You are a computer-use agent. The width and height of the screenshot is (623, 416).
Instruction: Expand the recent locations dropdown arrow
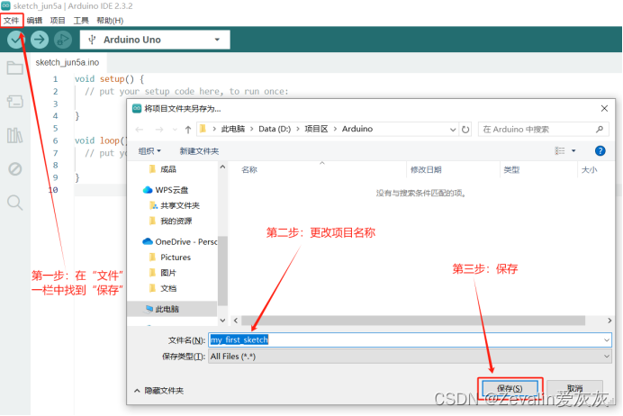point(175,130)
